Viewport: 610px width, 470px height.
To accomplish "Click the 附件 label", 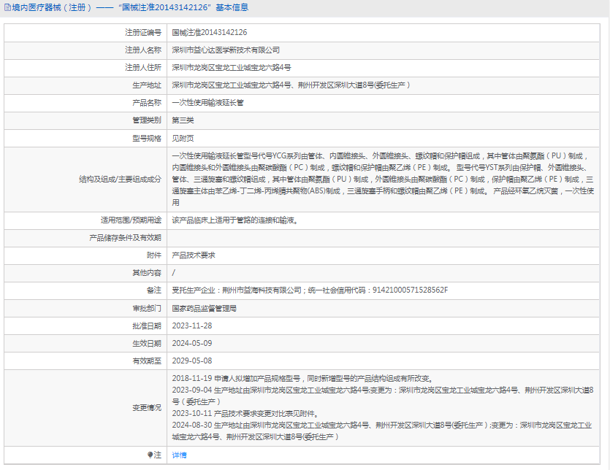I will pyautogui.click(x=153, y=255).
